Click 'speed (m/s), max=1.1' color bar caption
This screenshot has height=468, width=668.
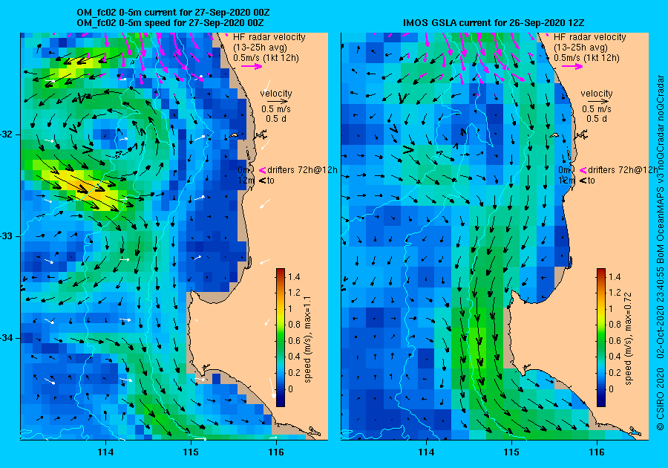pyautogui.click(x=307, y=339)
